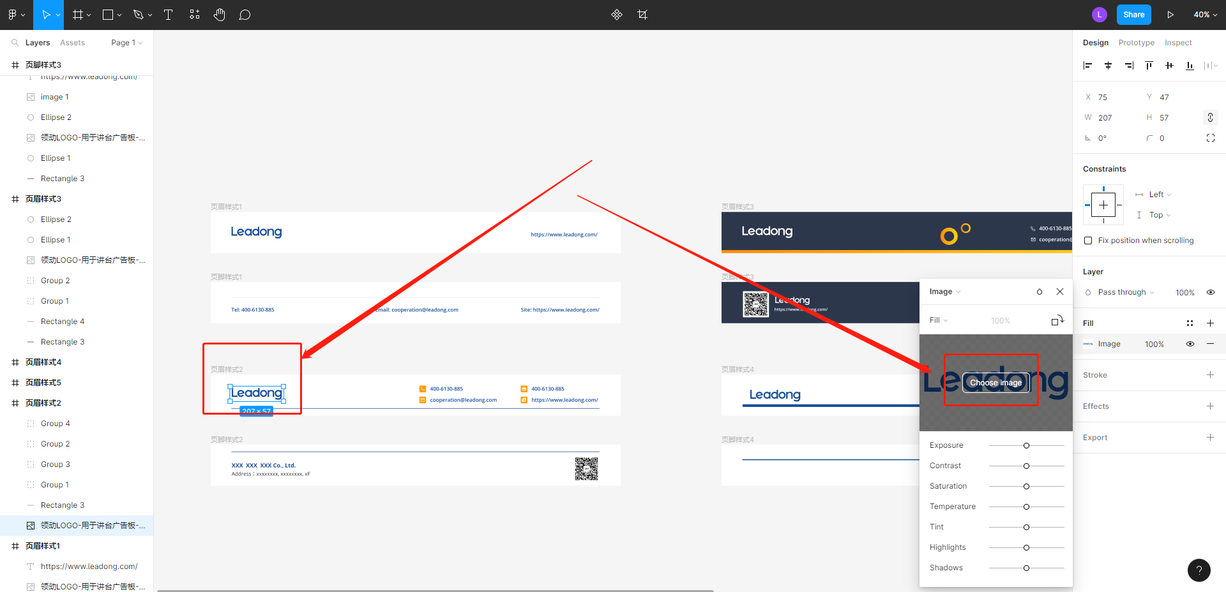Switch to the Assets tab

[72, 43]
